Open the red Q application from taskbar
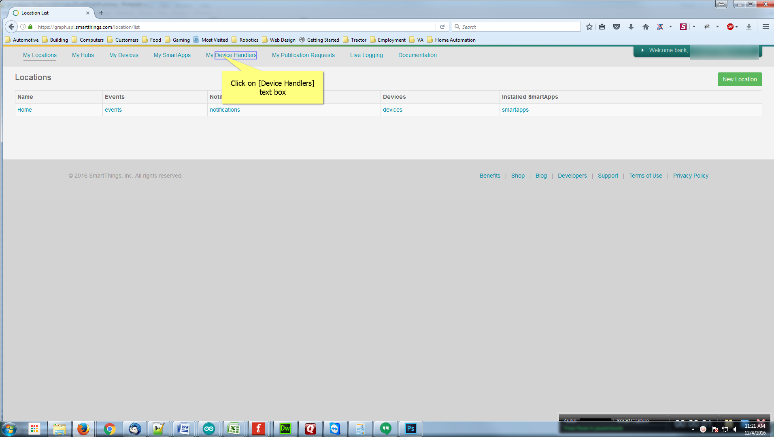 click(x=310, y=429)
